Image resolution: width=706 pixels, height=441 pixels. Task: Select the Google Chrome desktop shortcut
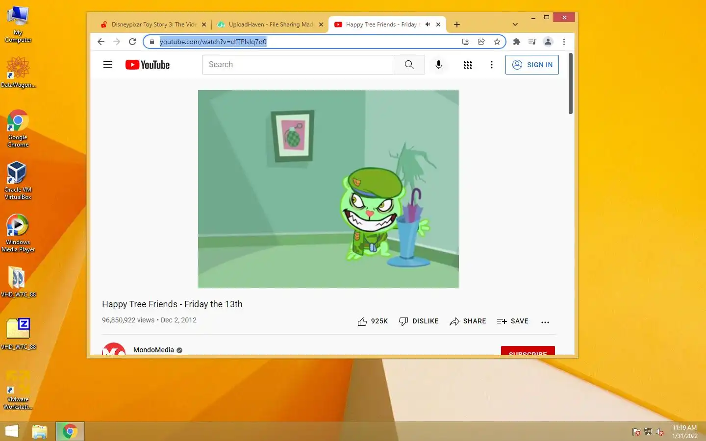tap(18, 128)
